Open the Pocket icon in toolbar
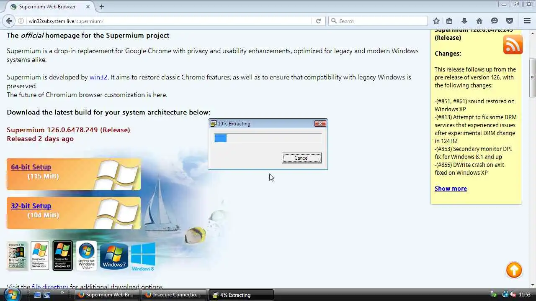 pyautogui.click(x=510, y=21)
